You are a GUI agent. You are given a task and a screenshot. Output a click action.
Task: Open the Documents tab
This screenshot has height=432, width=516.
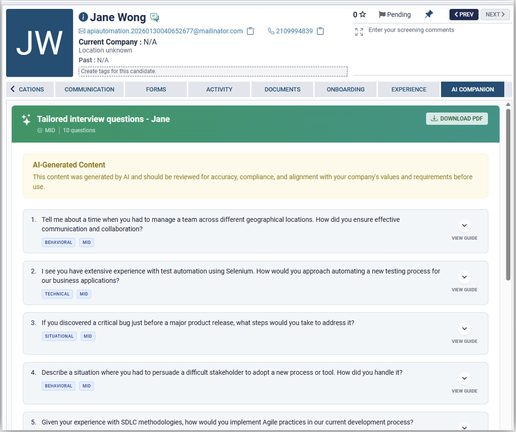(x=282, y=89)
